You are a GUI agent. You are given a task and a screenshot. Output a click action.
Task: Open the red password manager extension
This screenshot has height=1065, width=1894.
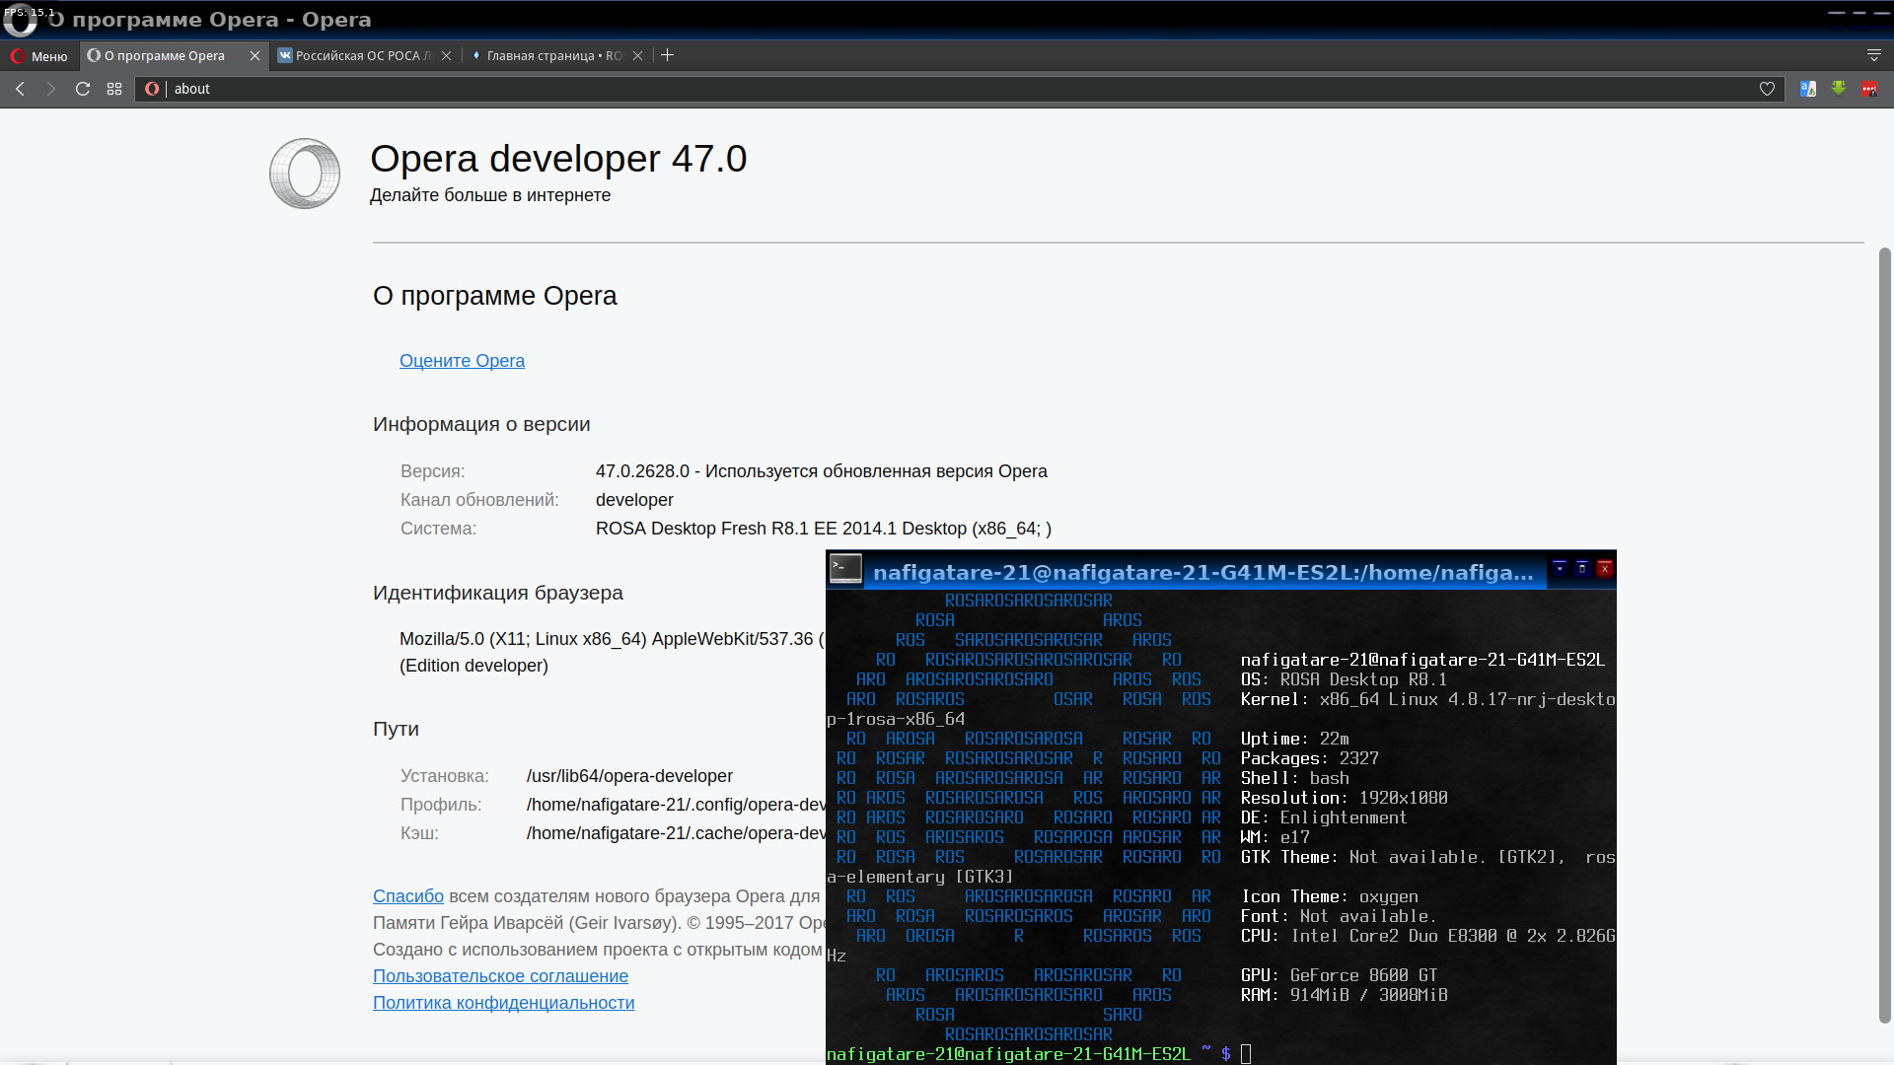click(x=1869, y=89)
